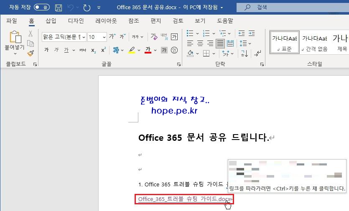Screen dimensions: 349x211
Task: Open the 도움말 tab
Action: [x=225, y=21]
